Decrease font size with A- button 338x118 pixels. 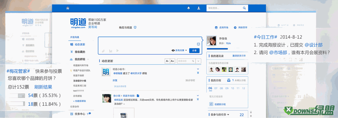tap(167, 61)
